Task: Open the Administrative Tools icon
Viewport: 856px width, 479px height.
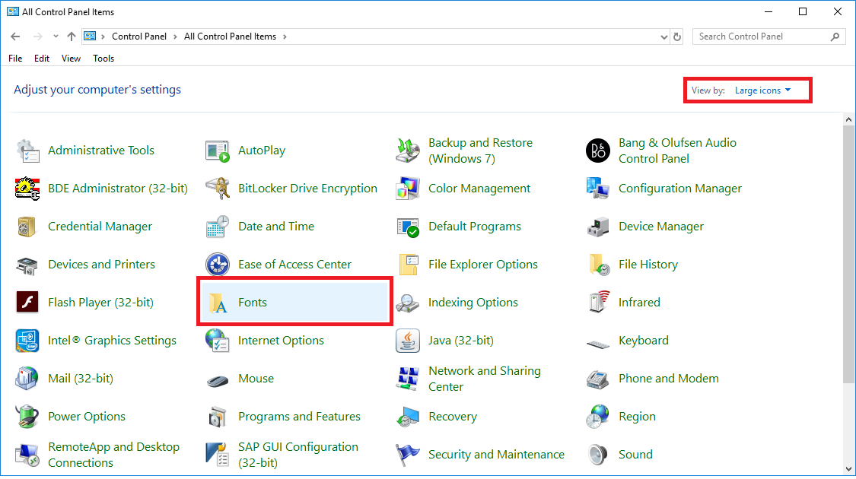Action: [27, 151]
